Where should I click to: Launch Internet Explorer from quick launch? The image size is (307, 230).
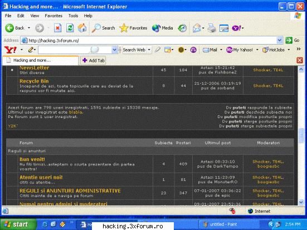coord(45,224)
